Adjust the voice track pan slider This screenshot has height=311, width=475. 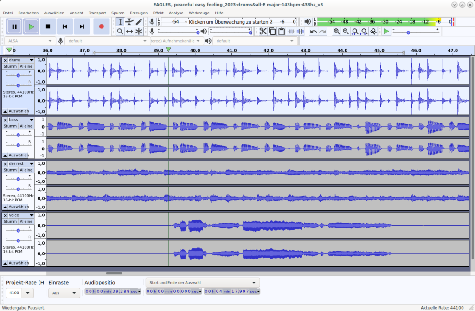click(18, 240)
